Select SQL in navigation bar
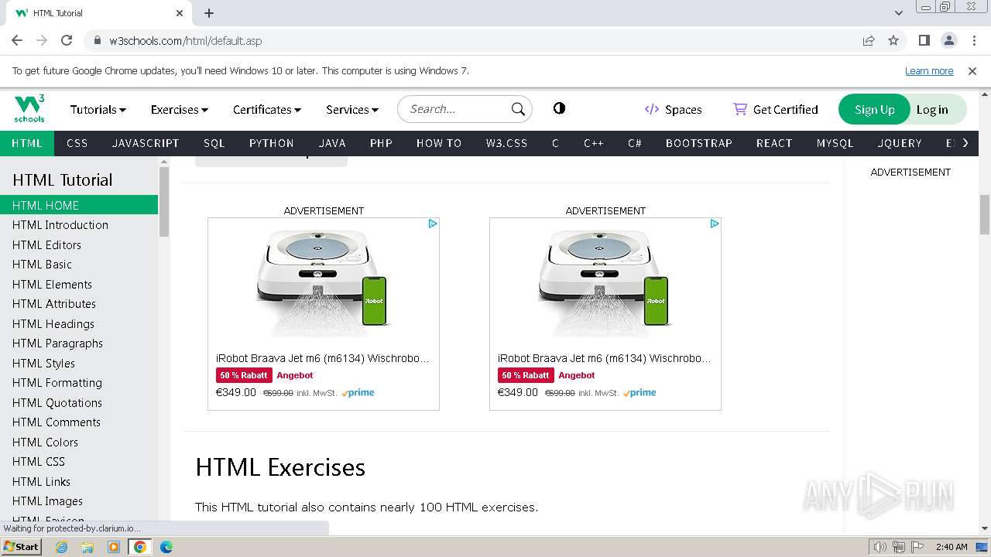Image resolution: width=991 pixels, height=557 pixels. coord(214,143)
